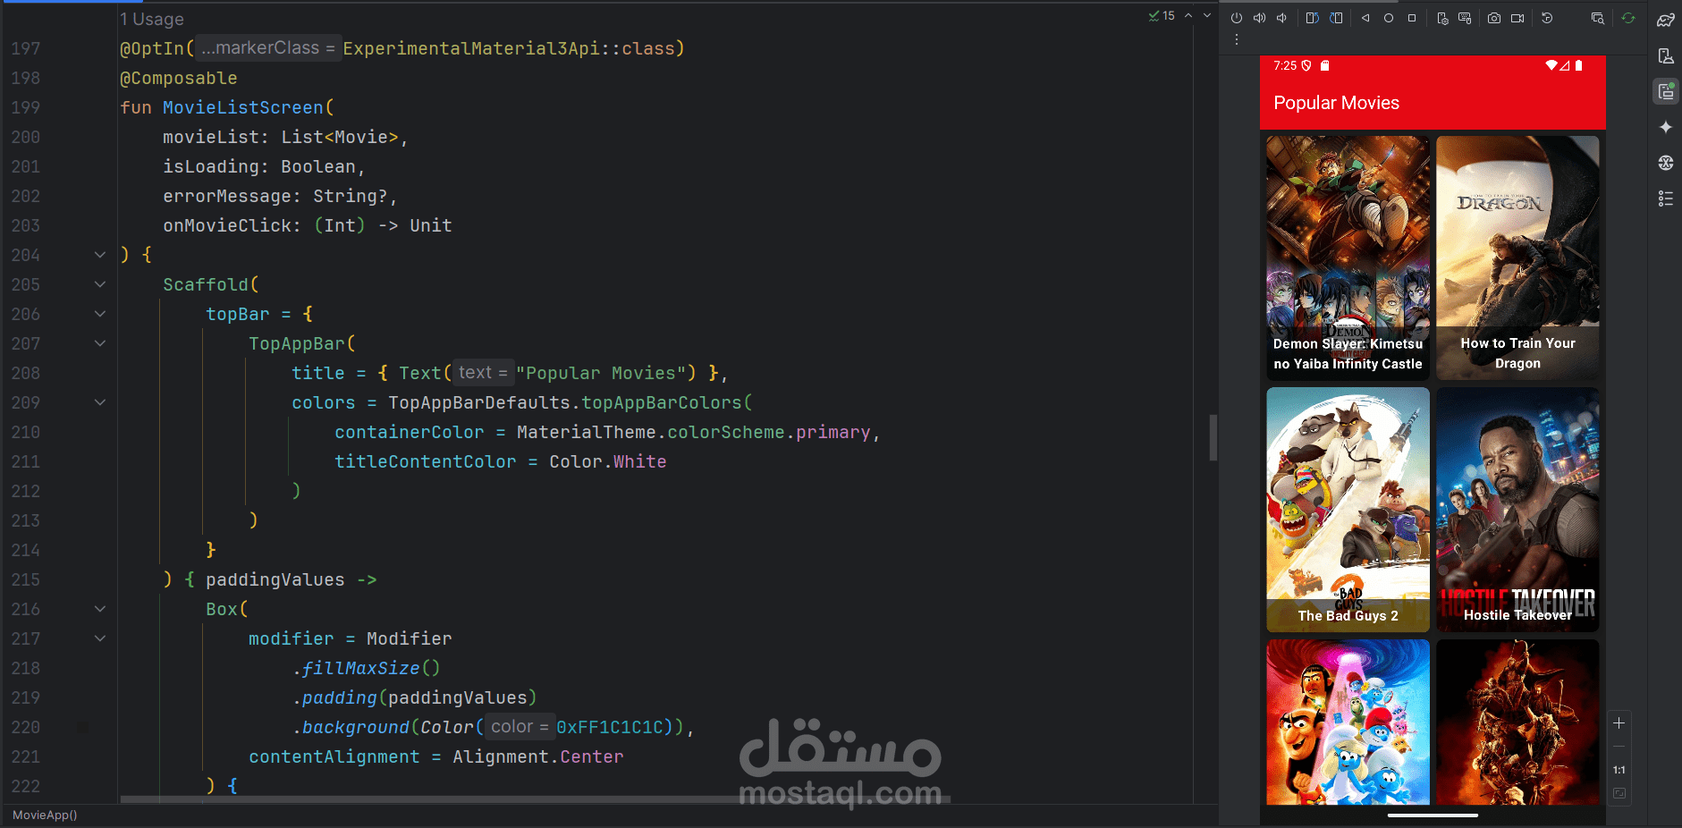Screen dimensions: 1682x828
Task: Click the dark color swatch at line 220
Action: pyautogui.click(x=82, y=728)
